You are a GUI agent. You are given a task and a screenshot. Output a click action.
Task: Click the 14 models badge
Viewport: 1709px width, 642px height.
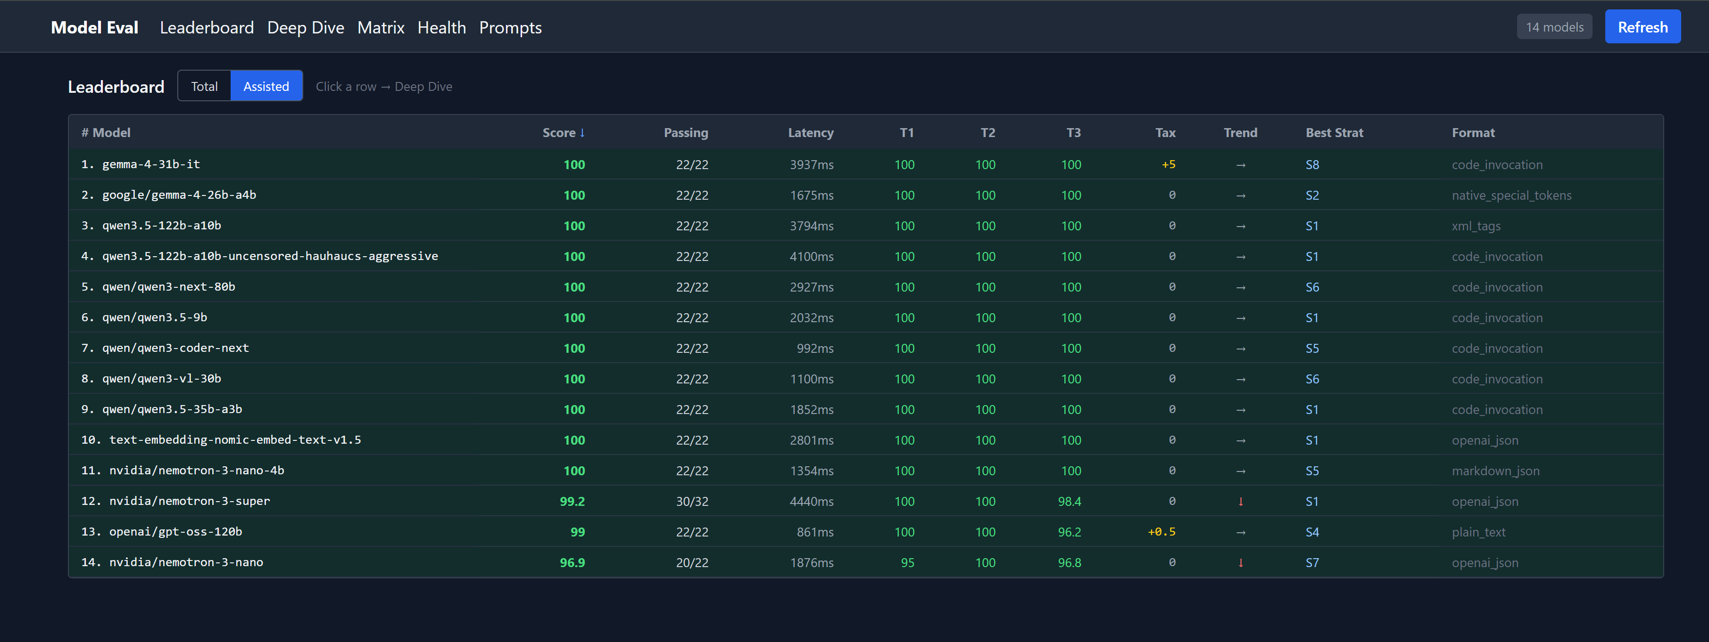coord(1554,27)
